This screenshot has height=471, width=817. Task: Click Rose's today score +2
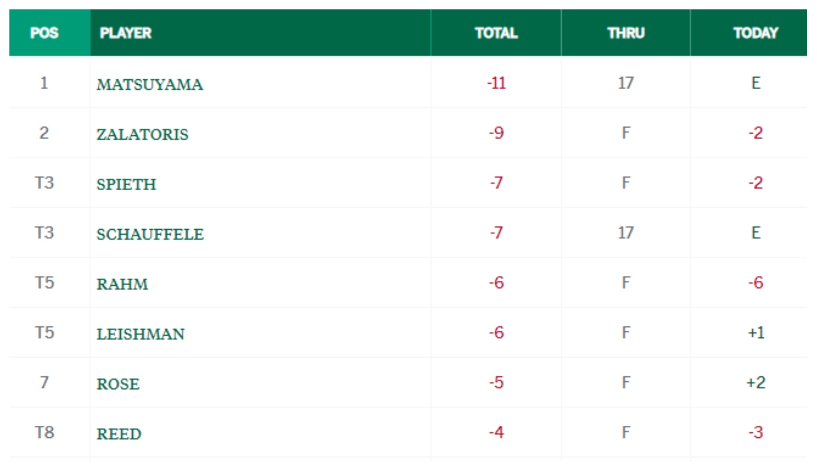coord(756,383)
